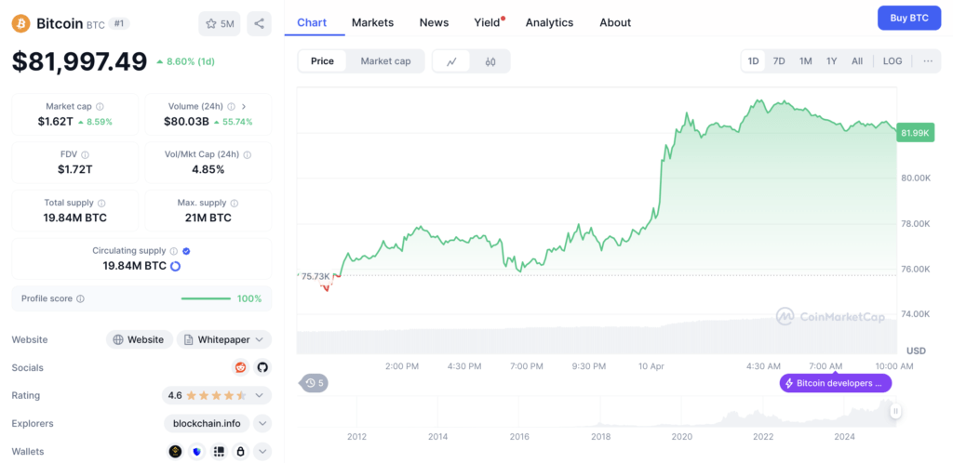Click the $81,997.49 price text
This screenshot has width=953, height=463.
click(x=80, y=61)
